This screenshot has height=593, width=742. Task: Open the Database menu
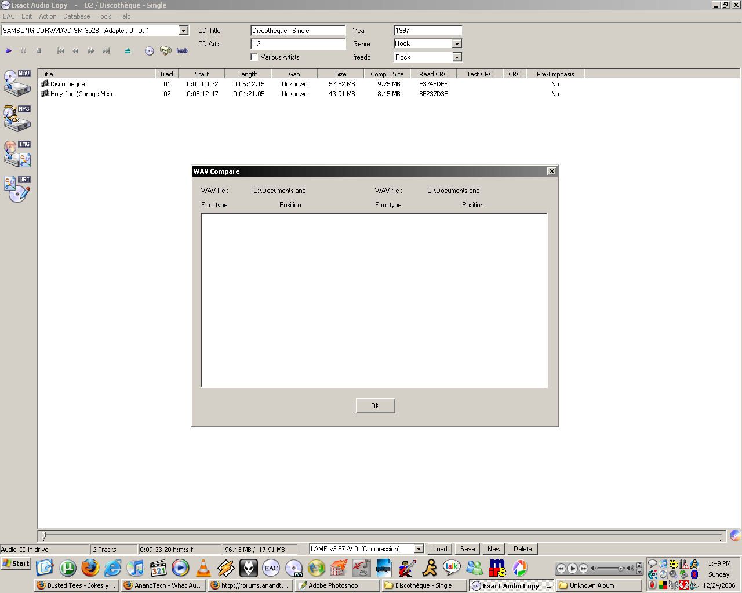(x=77, y=16)
